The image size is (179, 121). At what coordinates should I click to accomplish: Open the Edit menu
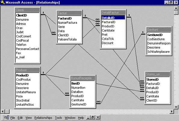(x=20, y=118)
